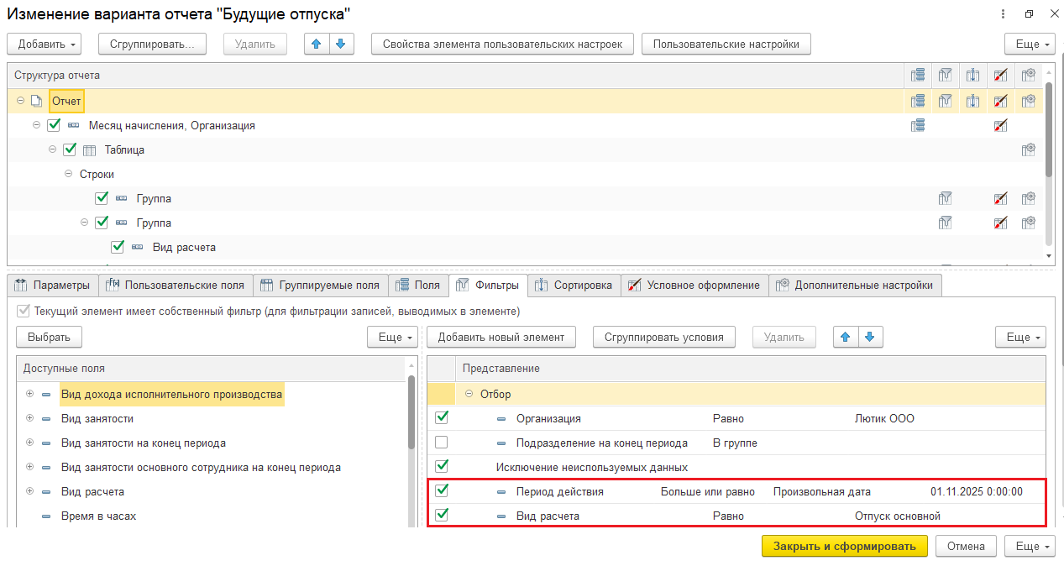1064x566 pixels.
Task: Enable Подразделение на конец периода condition
Action: 442,442
